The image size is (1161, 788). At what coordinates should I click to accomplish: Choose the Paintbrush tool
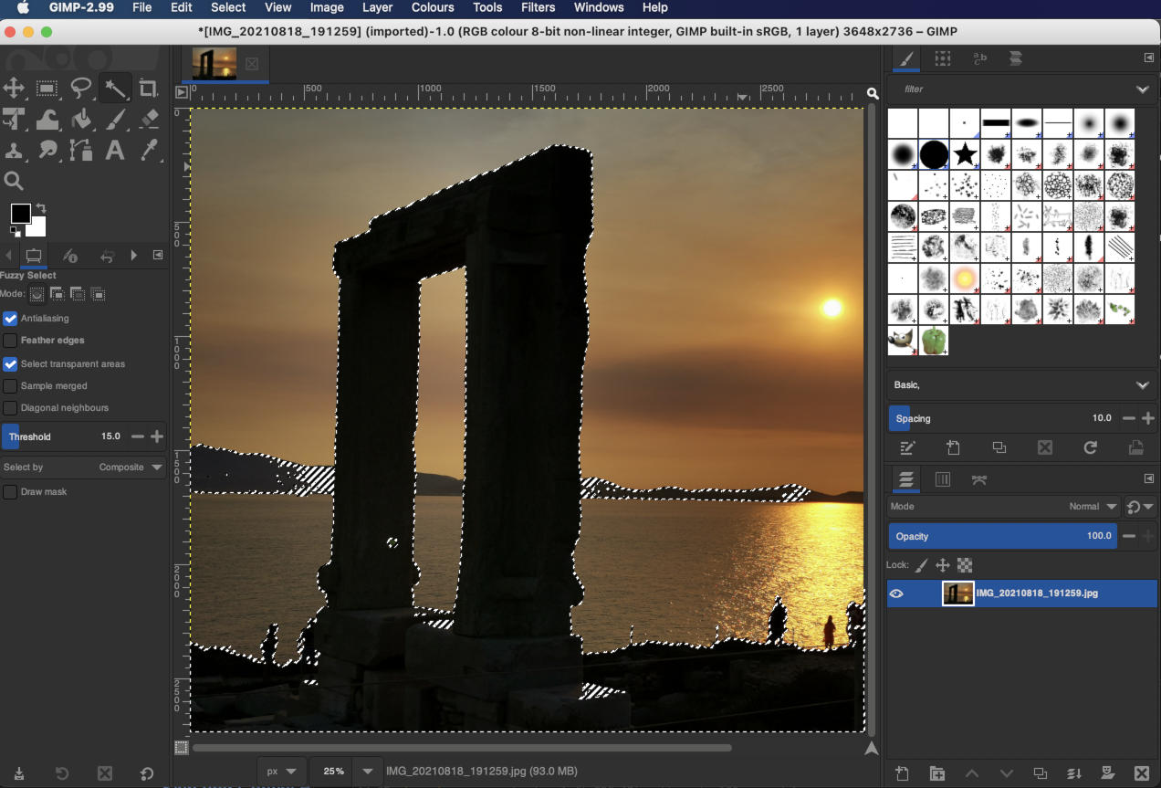click(x=114, y=119)
